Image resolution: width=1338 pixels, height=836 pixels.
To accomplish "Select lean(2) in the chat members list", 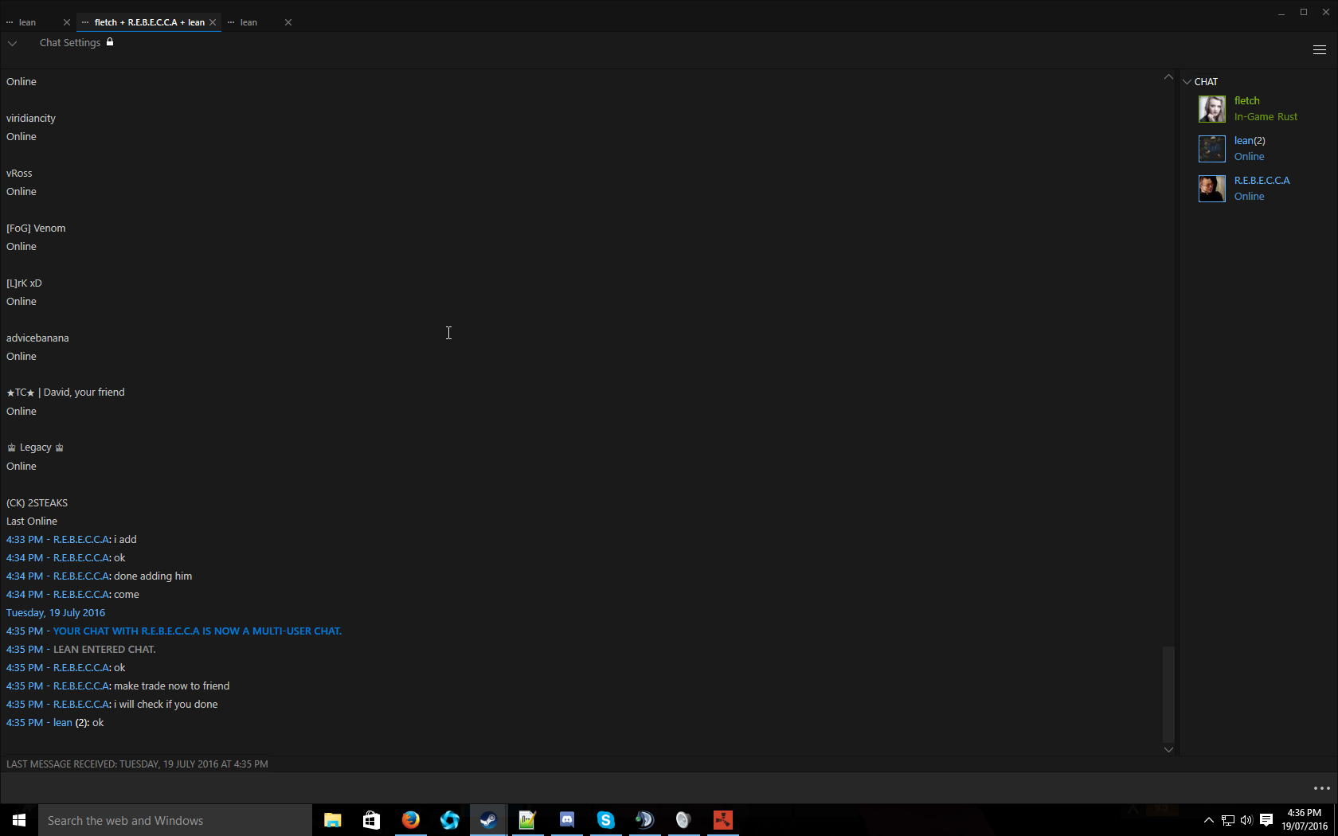I will coord(1249,141).
